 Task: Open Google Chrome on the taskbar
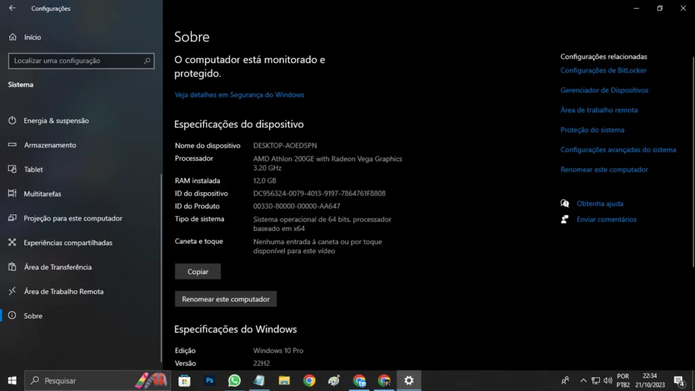coord(309,380)
